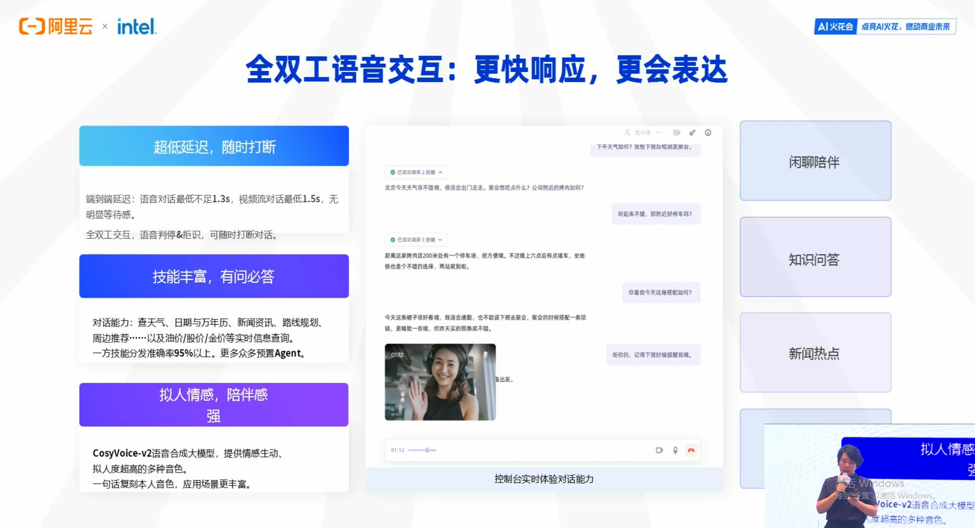Select the video camera icon in the call bar

[659, 450]
